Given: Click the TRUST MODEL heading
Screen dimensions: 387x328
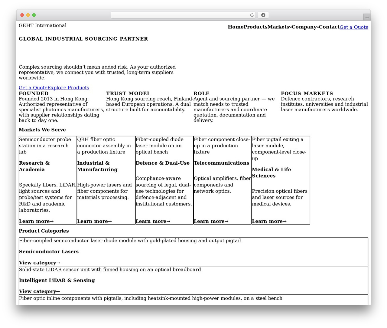Looking at the screenshot, I should 128,93.
